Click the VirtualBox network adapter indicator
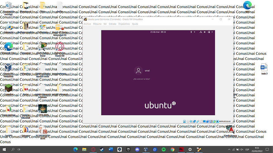Image resolution: width=273 pixels, height=153 pixels. (x=194, y=121)
